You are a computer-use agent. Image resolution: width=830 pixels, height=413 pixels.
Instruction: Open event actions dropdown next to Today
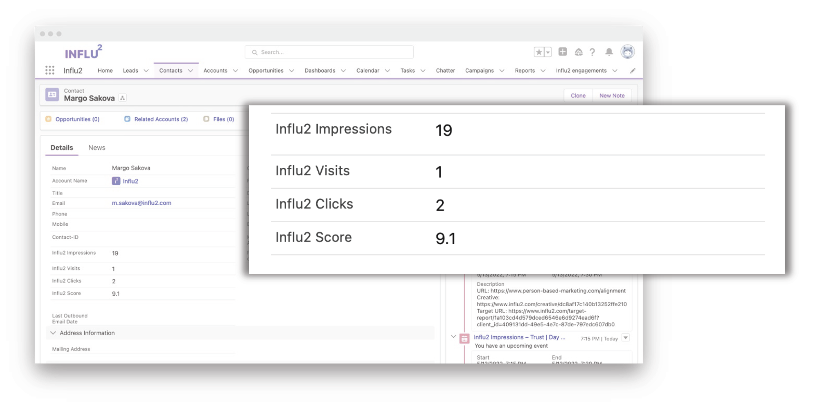click(x=625, y=338)
